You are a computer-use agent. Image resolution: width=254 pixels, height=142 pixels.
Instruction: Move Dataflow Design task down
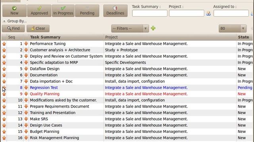pos(26,69)
